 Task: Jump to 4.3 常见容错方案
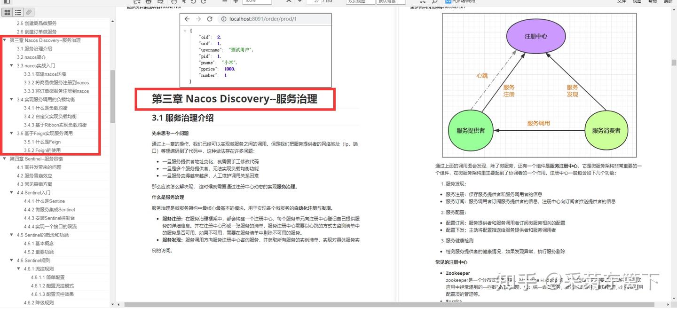point(34,184)
